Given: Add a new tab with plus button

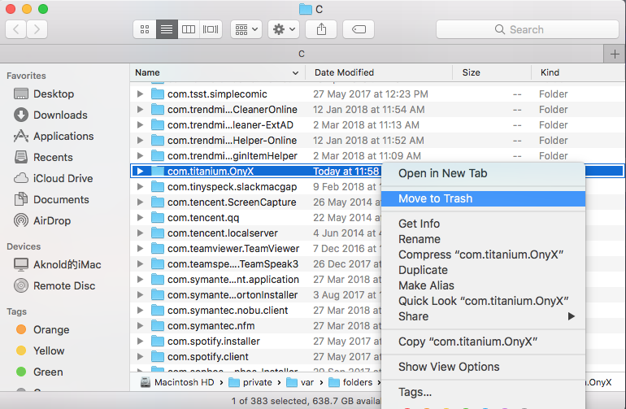Looking at the screenshot, I should point(615,54).
